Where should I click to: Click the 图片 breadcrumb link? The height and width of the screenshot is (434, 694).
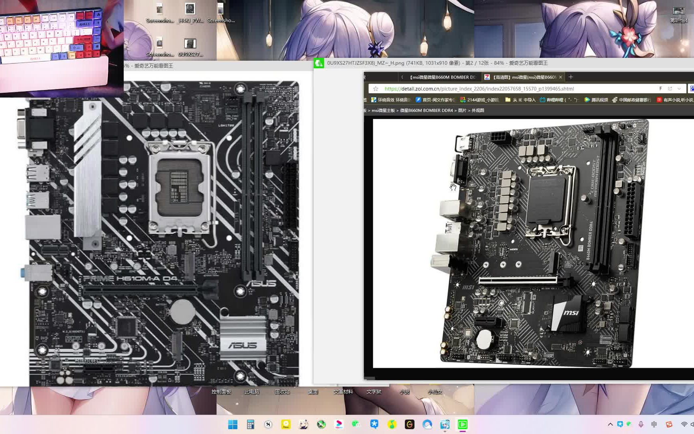click(462, 111)
